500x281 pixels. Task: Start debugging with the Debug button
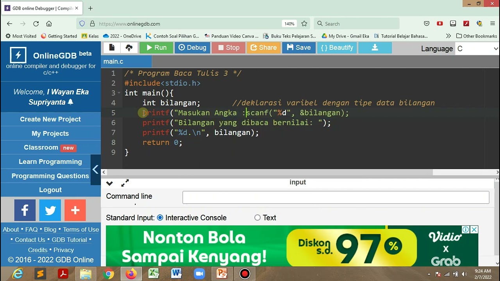pyautogui.click(x=192, y=48)
